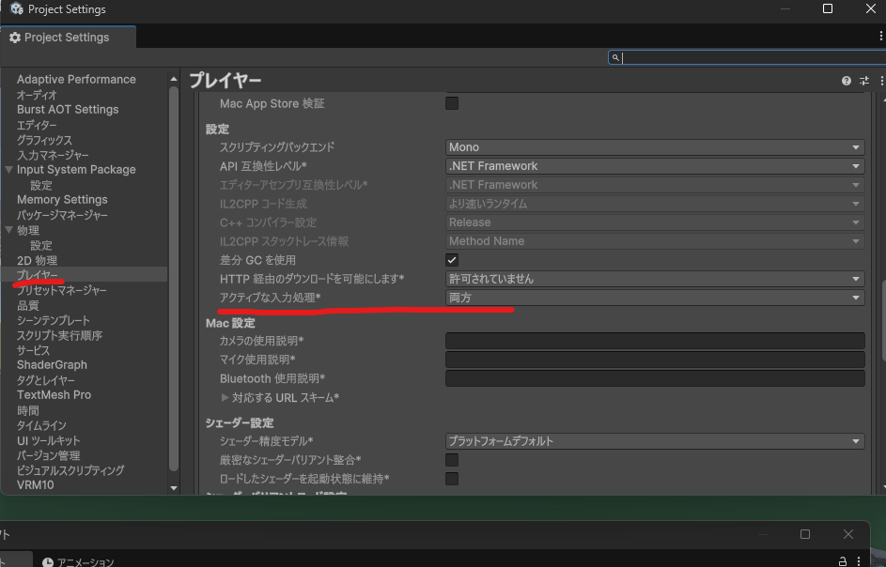The width and height of the screenshot is (886, 567).
Task: Open the Player settings help icon
Action: point(847,82)
